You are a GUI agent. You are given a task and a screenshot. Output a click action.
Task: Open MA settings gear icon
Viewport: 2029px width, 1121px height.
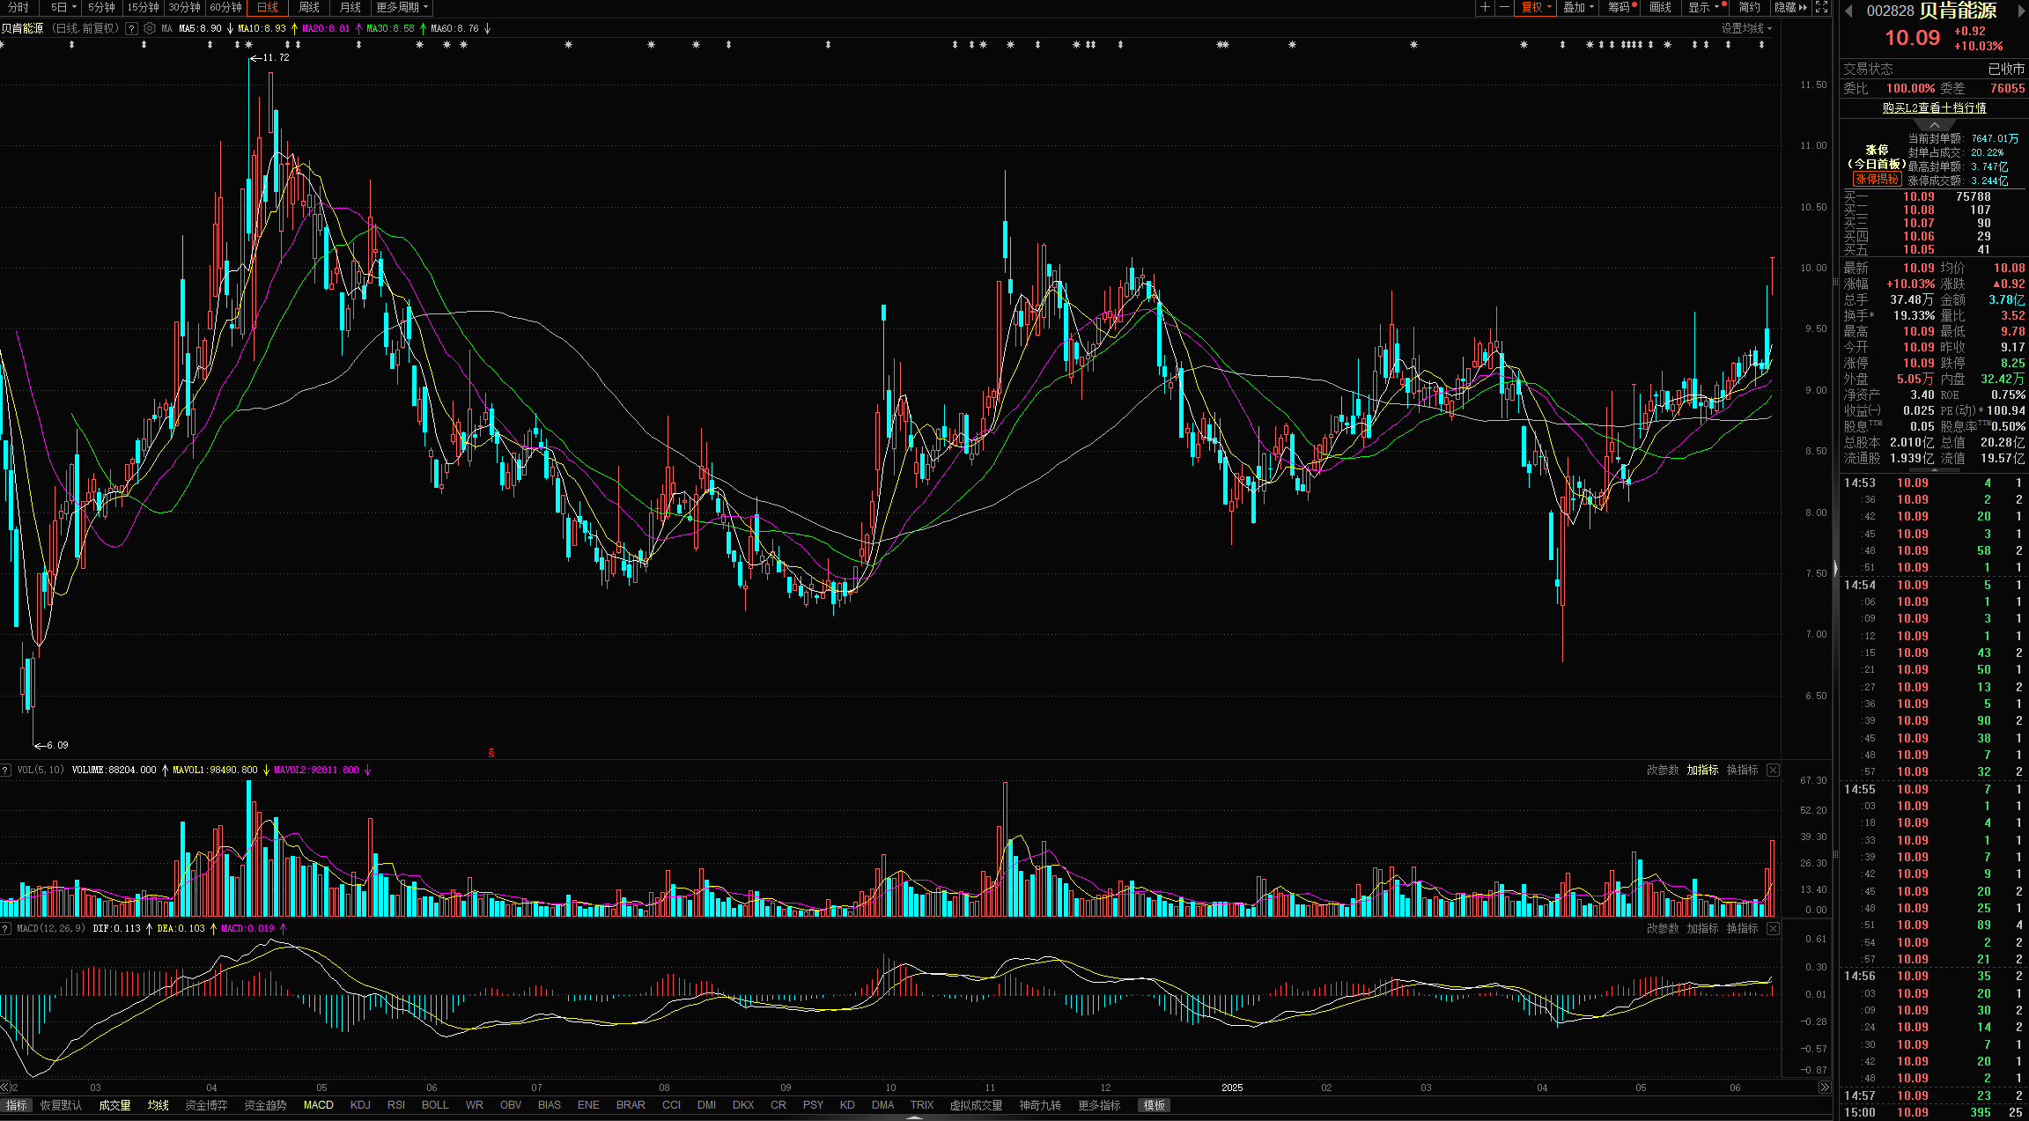pos(150,28)
